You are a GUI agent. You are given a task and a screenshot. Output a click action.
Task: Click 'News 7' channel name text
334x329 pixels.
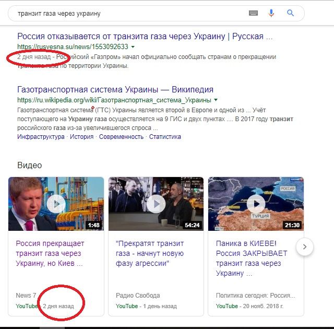click(x=26, y=296)
